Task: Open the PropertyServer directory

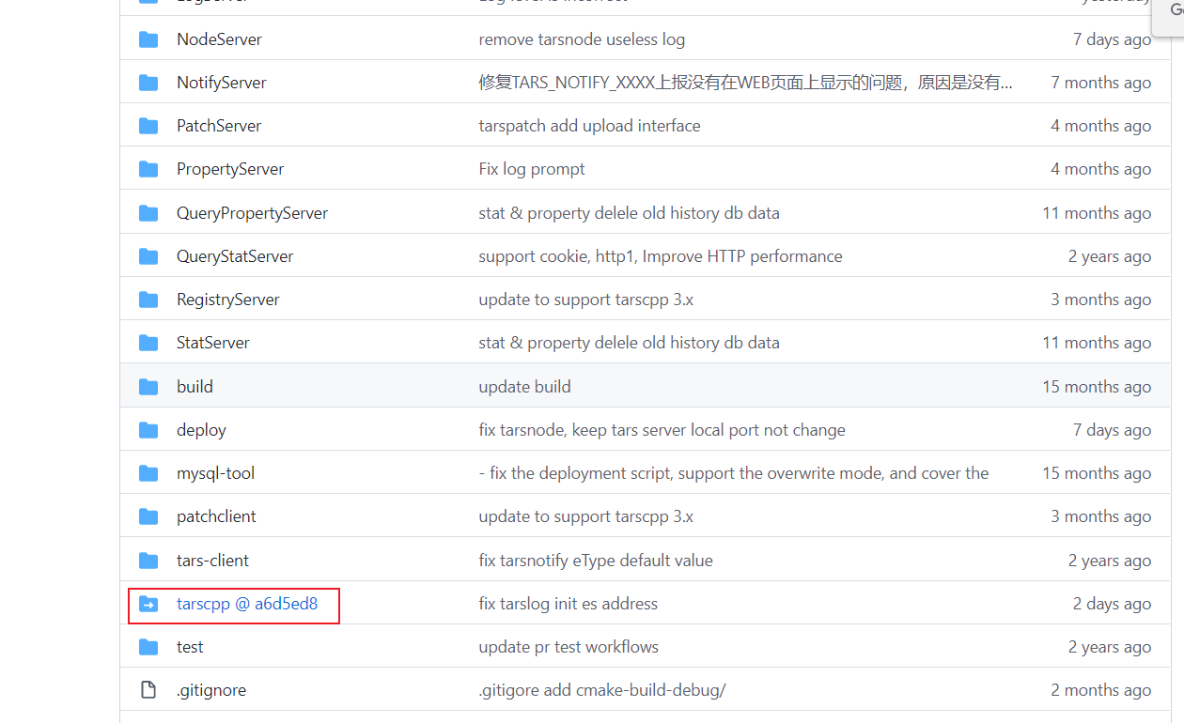Action: click(230, 169)
